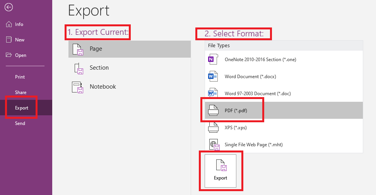This screenshot has width=376, height=195.
Task: Select Export in the sidebar
Action: coord(26,108)
